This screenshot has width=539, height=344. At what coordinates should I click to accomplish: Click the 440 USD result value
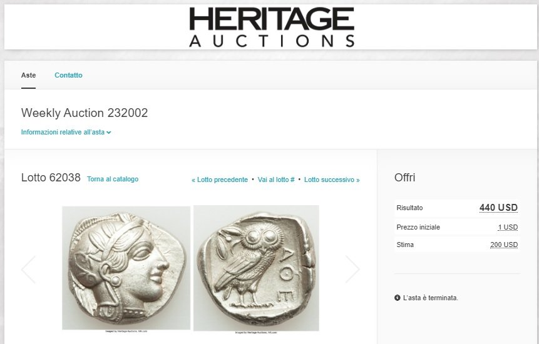click(x=498, y=208)
